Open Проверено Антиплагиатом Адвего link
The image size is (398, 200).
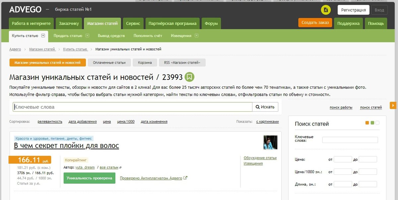coord(151,178)
